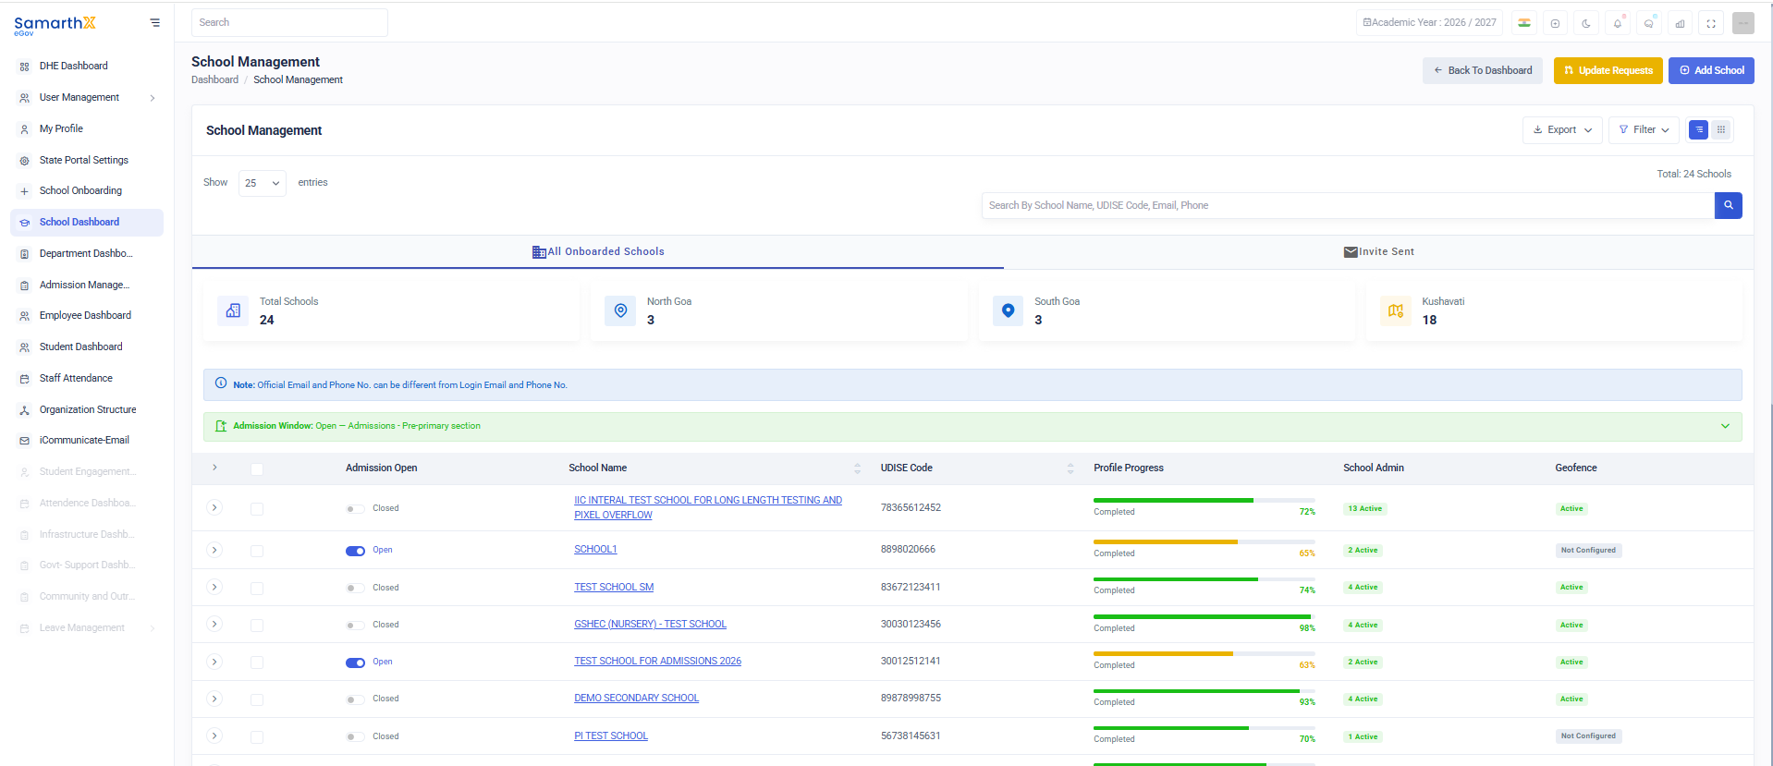Switch to All Onboarded Schools tab
Image resolution: width=1773 pixels, height=766 pixels.
point(598,252)
